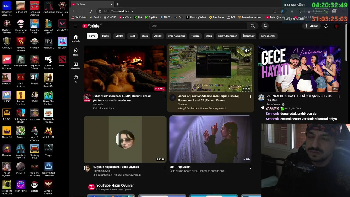Open Abonelikler in the sidebar
350x197 pixels.
pyautogui.click(x=76, y=65)
